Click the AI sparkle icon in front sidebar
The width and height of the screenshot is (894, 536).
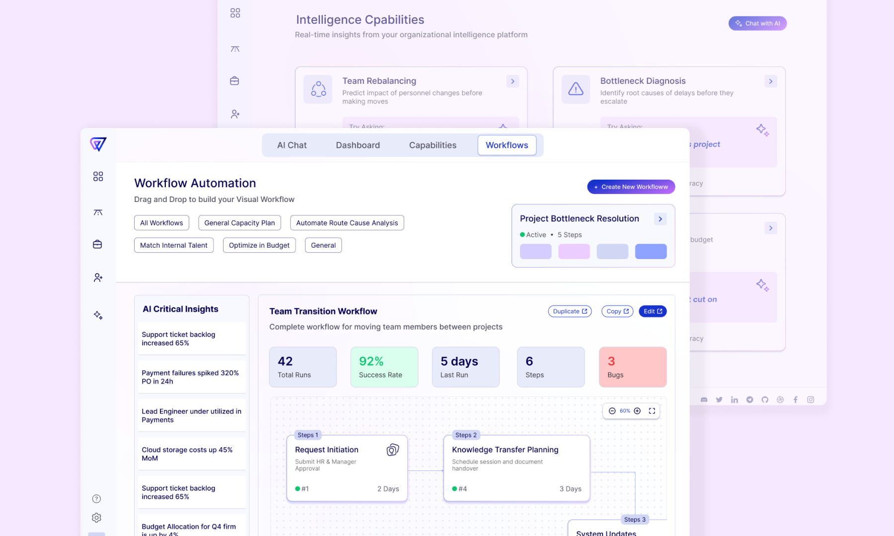tap(98, 315)
